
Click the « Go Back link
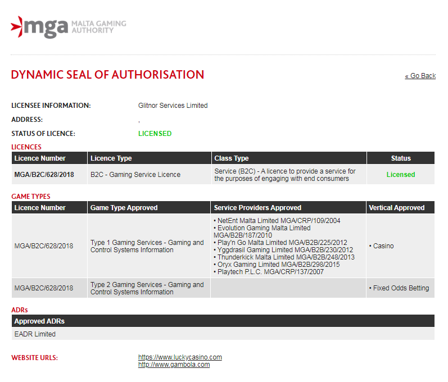(x=420, y=76)
